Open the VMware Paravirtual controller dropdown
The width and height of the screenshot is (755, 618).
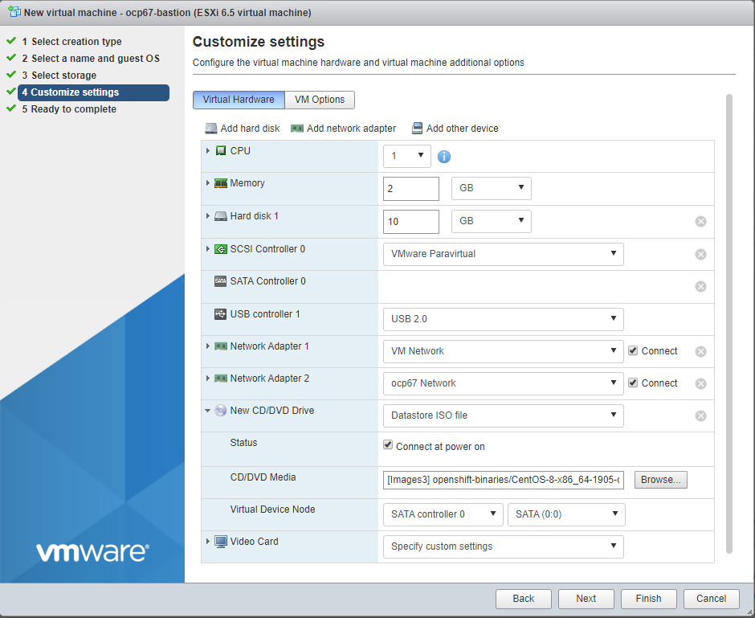click(503, 254)
